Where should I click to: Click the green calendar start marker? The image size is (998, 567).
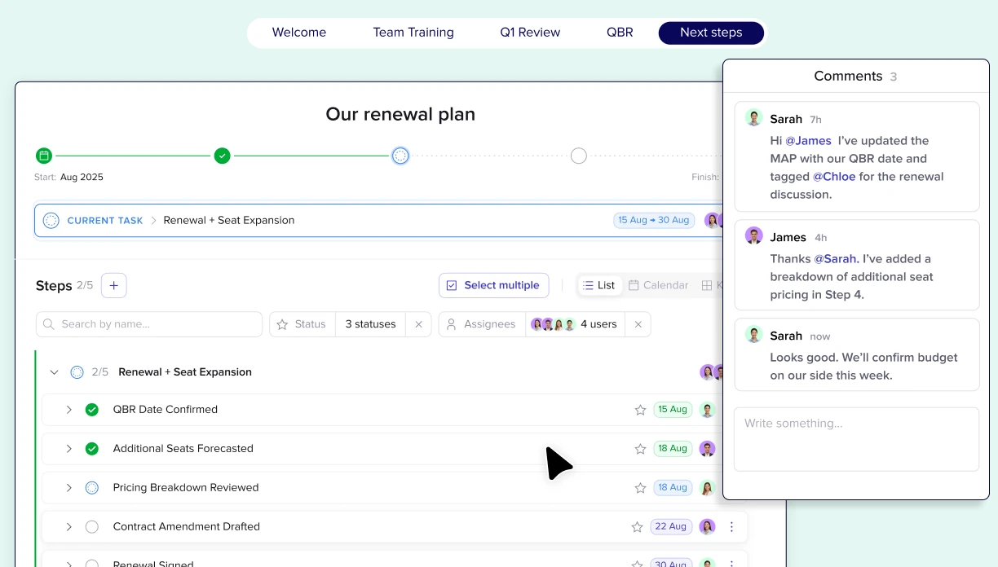[44, 156]
